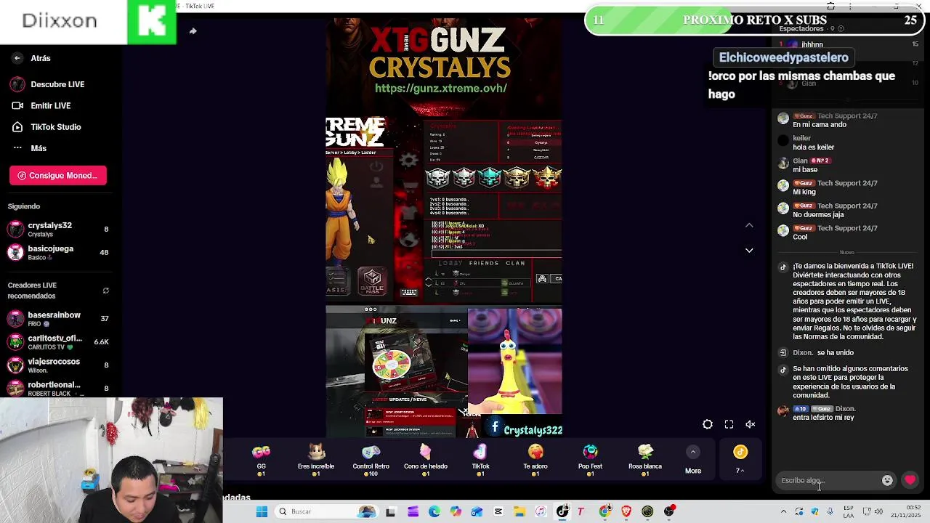
Task: Open recommended creator basesrainbow
Action: 57,319
